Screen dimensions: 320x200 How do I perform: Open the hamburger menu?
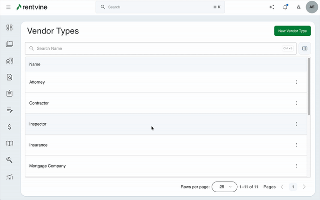point(8,7)
